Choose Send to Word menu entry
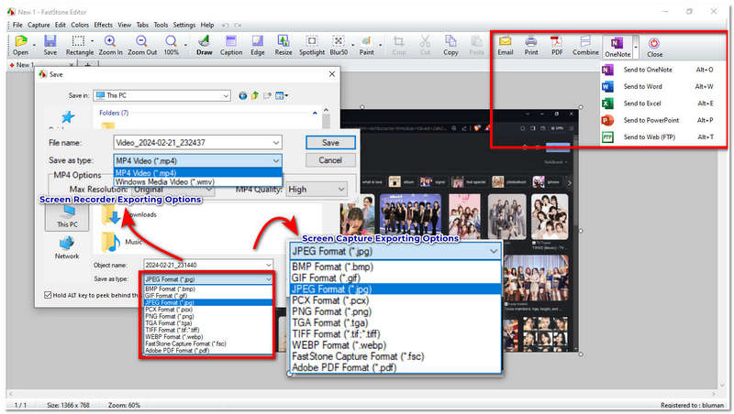This screenshot has height=414, width=734. tap(642, 87)
